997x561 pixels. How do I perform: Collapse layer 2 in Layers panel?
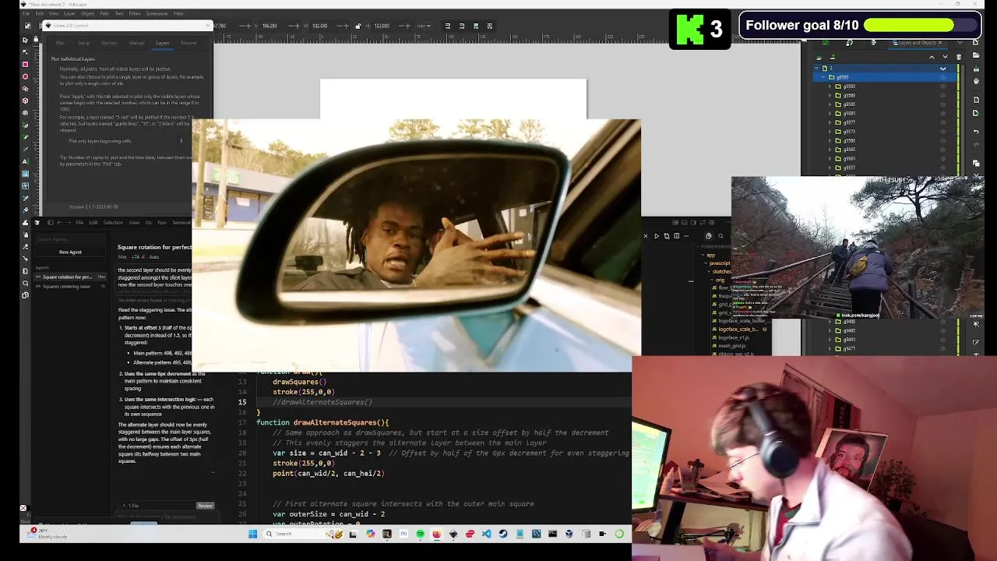816,69
